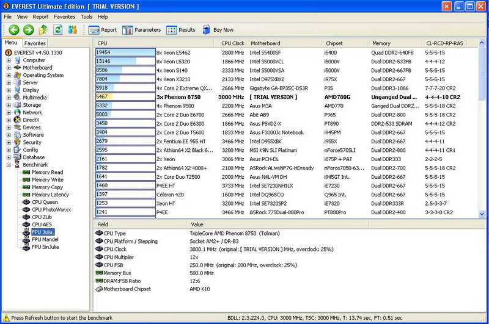Click the green Back arrow icon
The width and height of the screenshot is (489, 324).
13,30
